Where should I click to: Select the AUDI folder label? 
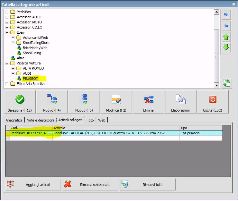[27, 73]
